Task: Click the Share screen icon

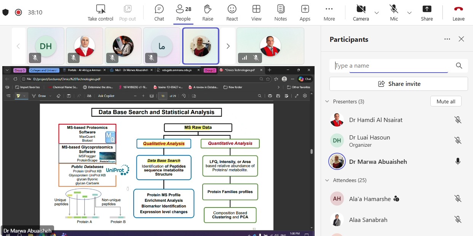Action: (x=427, y=12)
